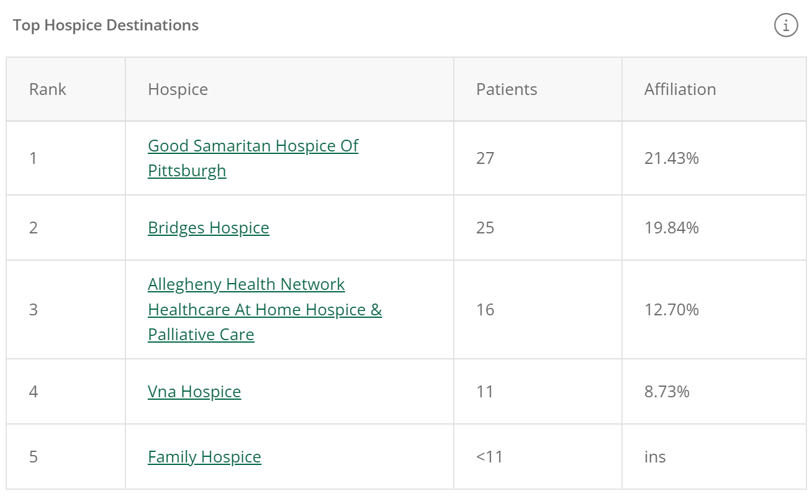This screenshot has height=496, width=812.
Task: Click the patient count 25 cell
Action: point(538,228)
